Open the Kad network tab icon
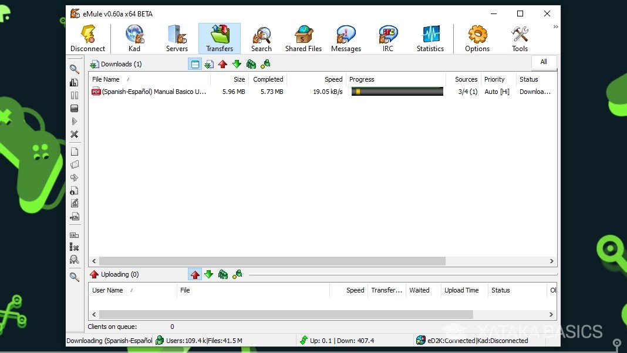The height and width of the screenshot is (353, 627). pos(134,37)
